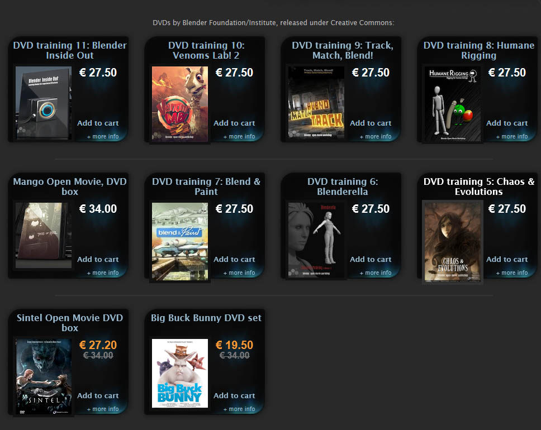This screenshot has height=430, width=541.
Task: Click the DVD training 5 Chaos & Evolutions title
Action: [479, 187]
